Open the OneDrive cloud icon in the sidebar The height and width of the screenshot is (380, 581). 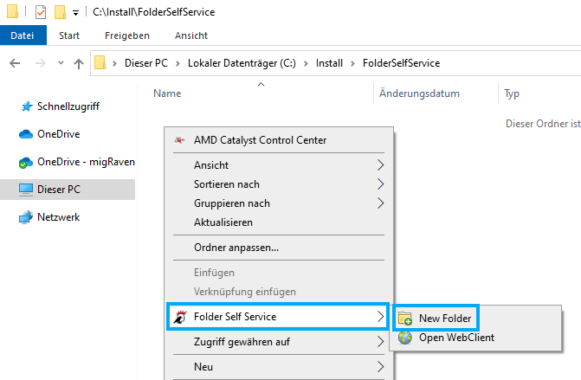click(x=26, y=134)
